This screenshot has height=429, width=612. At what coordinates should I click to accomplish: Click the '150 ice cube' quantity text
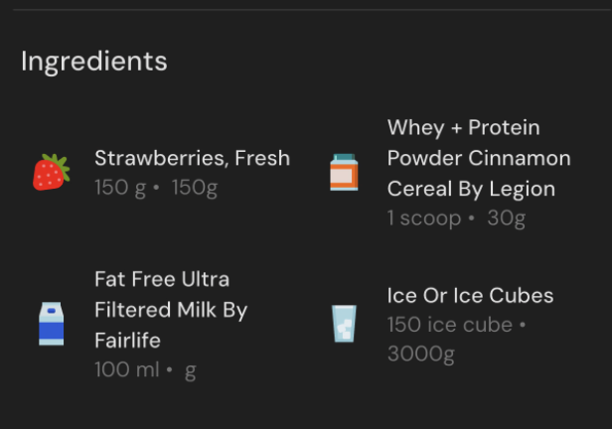pyautogui.click(x=450, y=325)
